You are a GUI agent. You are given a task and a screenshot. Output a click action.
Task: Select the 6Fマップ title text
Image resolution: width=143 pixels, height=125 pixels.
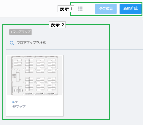pyautogui.click(x=19, y=107)
